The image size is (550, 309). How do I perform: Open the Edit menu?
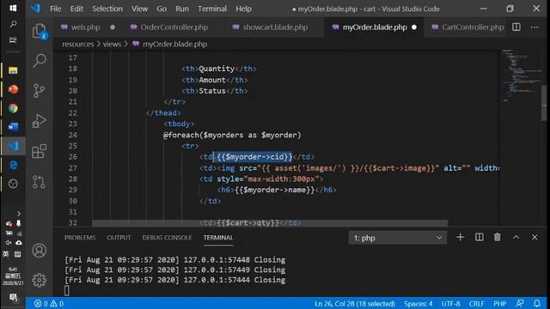76,9
